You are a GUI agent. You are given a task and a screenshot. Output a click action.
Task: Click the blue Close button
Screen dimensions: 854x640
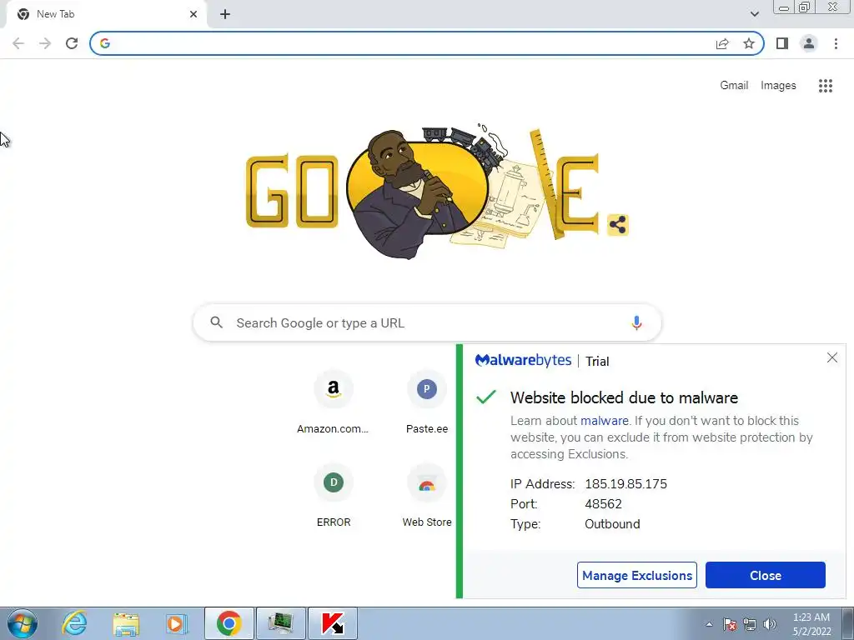tap(766, 575)
